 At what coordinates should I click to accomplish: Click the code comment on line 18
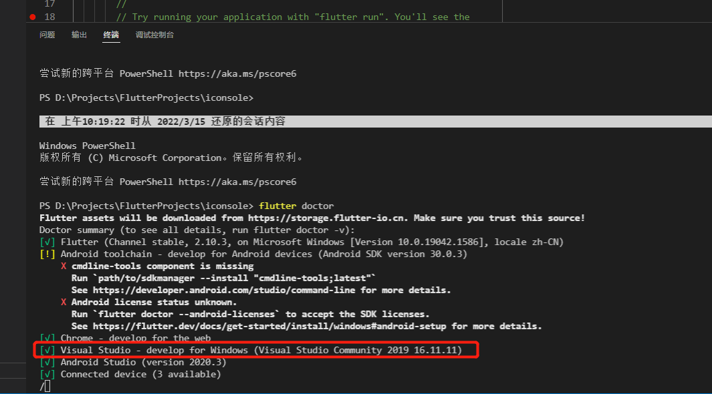(x=293, y=17)
